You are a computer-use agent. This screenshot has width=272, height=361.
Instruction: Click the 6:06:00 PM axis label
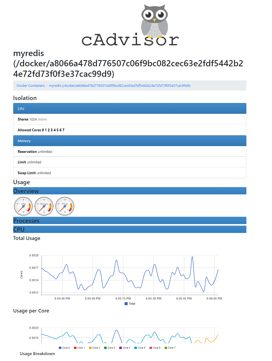(x=215, y=299)
